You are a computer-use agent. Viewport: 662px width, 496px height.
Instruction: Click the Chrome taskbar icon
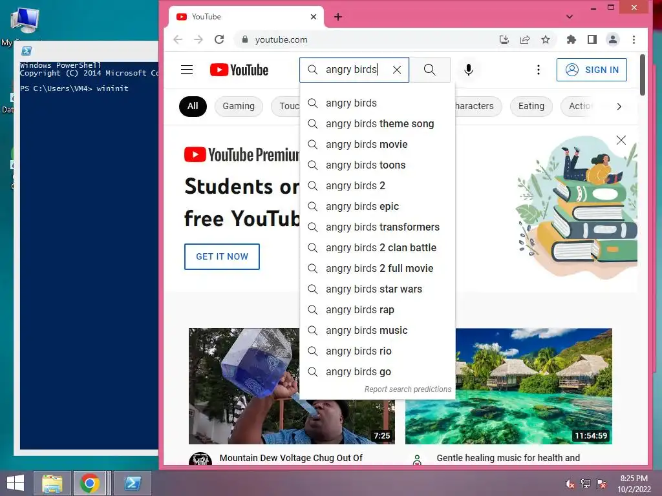(x=89, y=483)
